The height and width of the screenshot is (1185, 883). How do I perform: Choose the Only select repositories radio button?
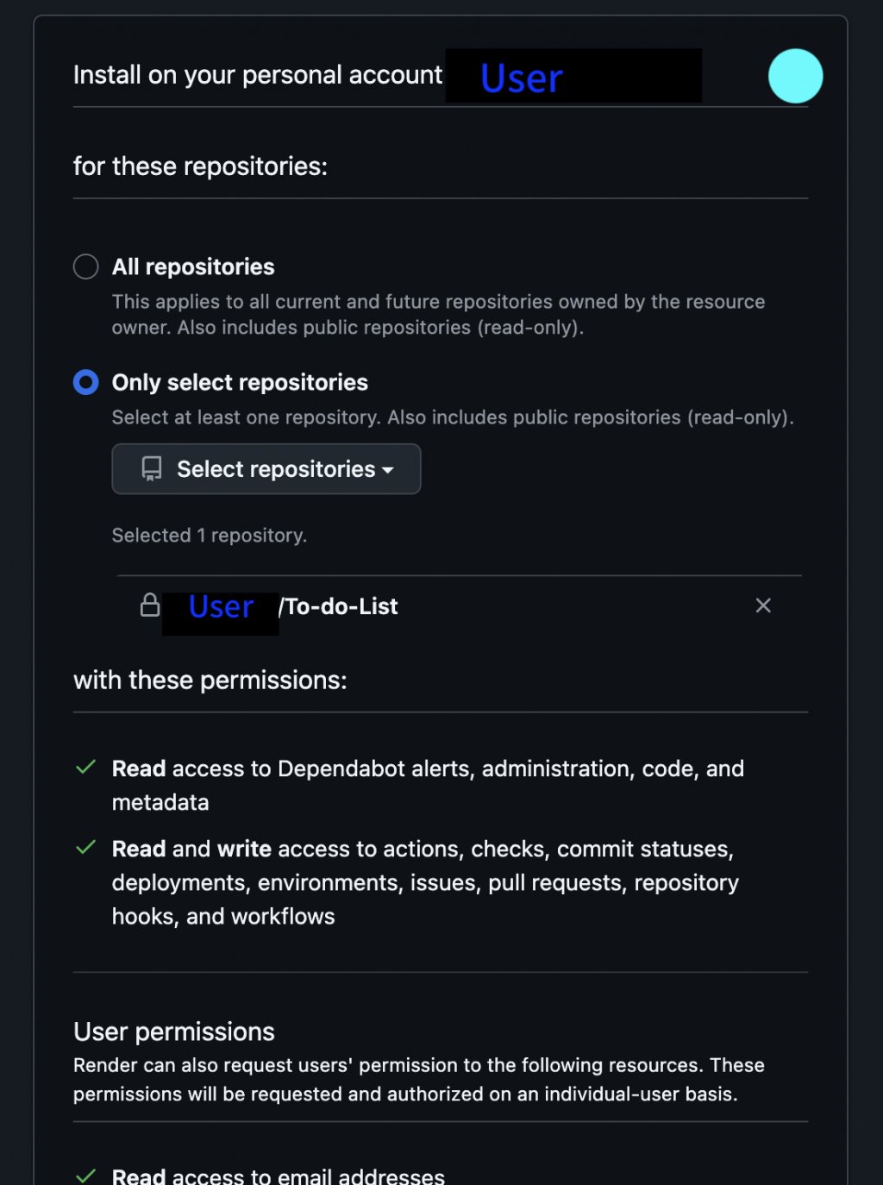(85, 382)
